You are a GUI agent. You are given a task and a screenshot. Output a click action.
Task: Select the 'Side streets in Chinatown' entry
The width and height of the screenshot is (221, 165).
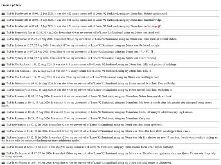pos(86,163)
